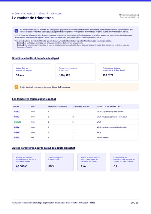Click the 'ANNÉE' column header
151x214 pixels.
(33, 107)
